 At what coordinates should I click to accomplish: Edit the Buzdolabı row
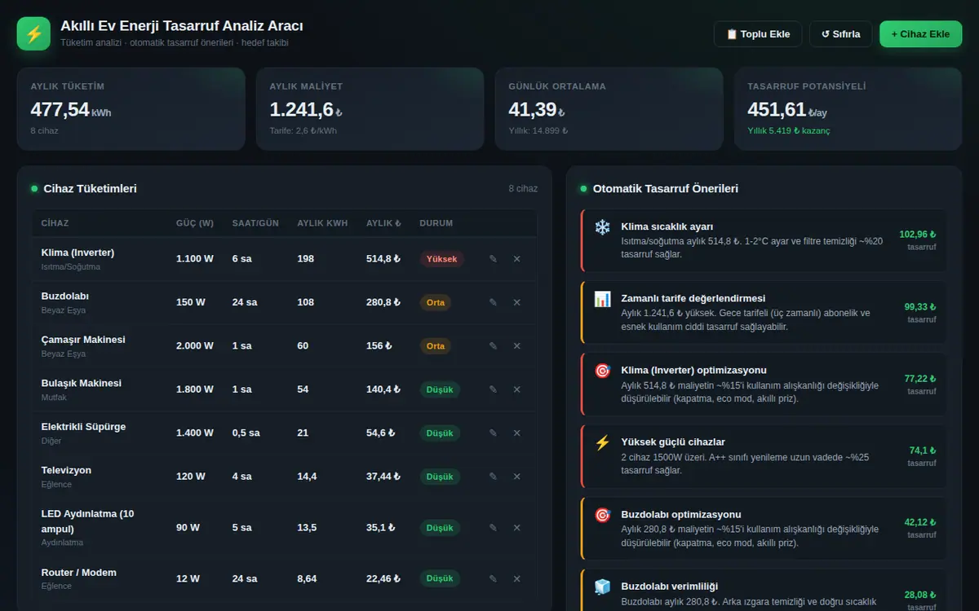tap(493, 302)
